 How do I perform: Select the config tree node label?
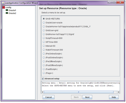[8, 7]
